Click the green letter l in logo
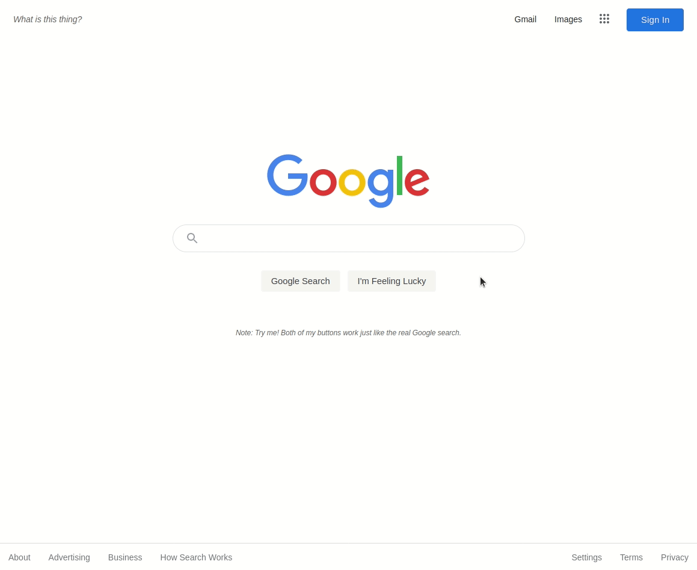This screenshot has width=697, height=570. click(400, 175)
